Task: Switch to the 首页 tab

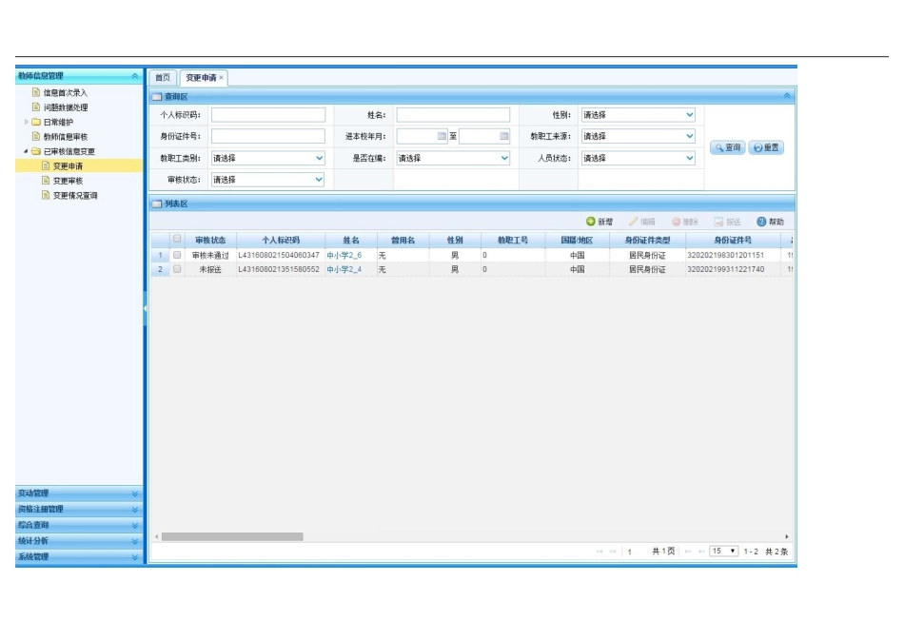Action: pos(163,77)
